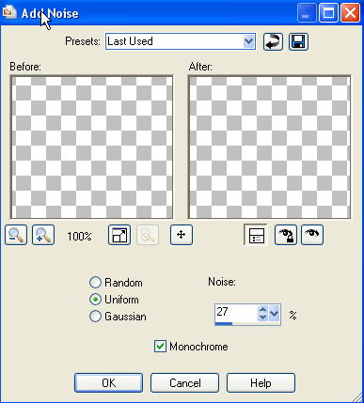Open Help for Add Noise
Viewport: 364px width, 403px height.
tap(261, 382)
